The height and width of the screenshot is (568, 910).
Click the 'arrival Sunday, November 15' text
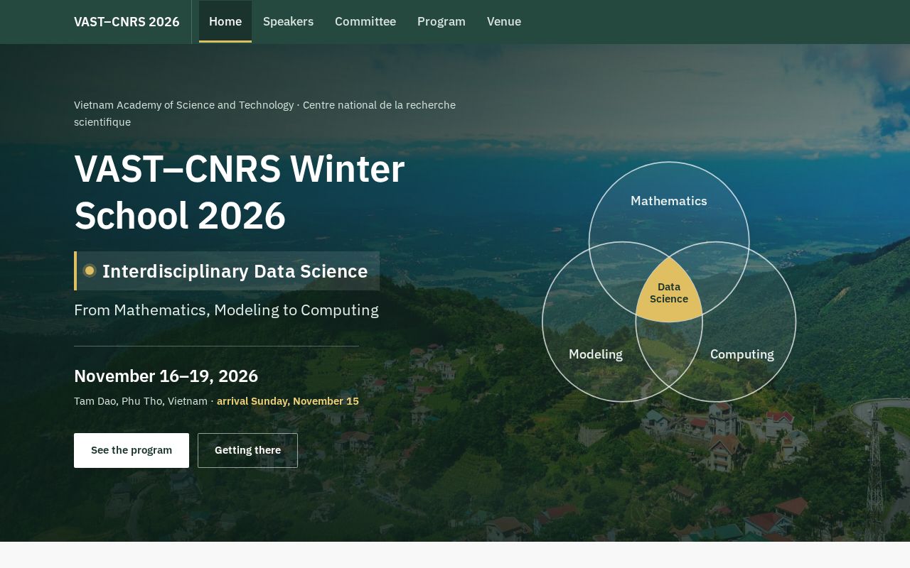tap(288, 401)
